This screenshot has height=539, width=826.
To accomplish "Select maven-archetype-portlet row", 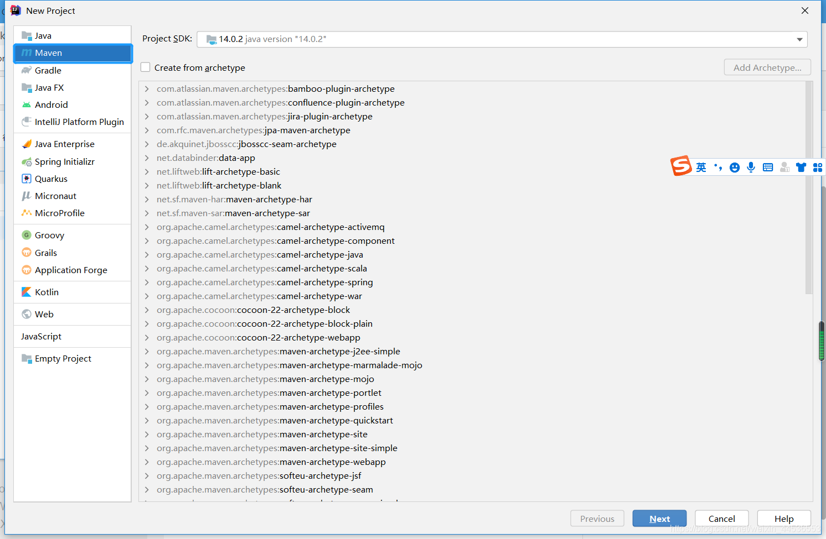I will pos(472,393).
